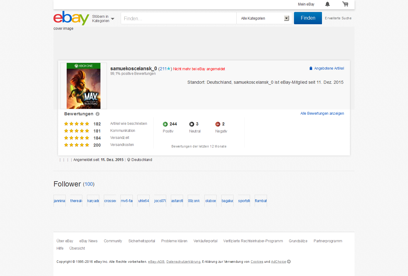Open Alle Bewertungen anzeigen link
The width and height of the screenshot is (408, 276).
[x=322, y=113]
